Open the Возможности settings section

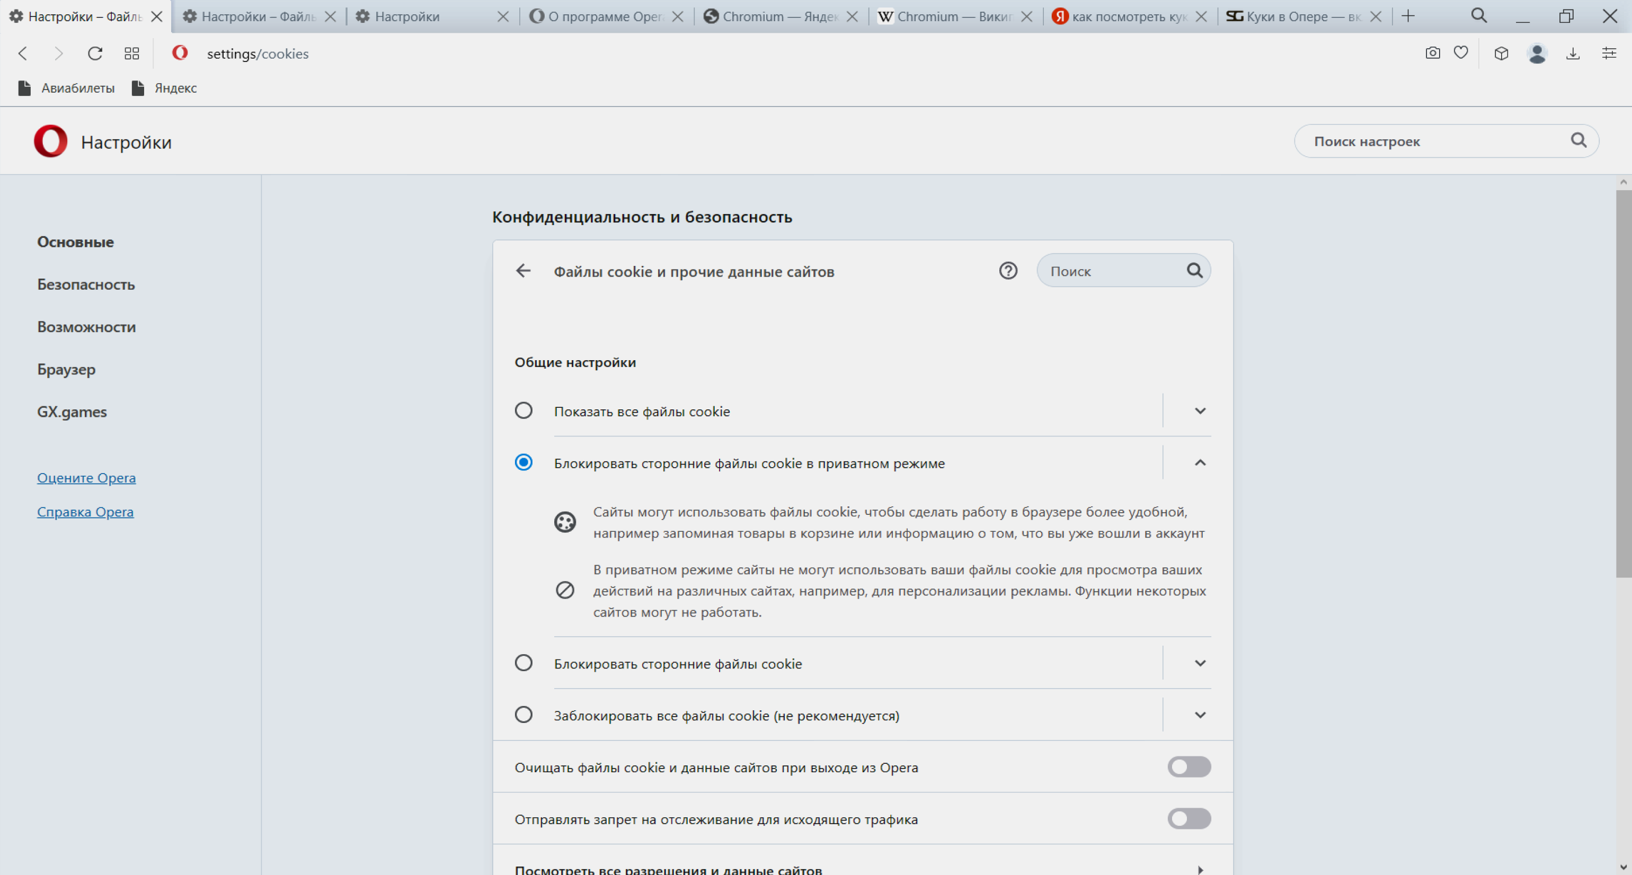(87, 327)
